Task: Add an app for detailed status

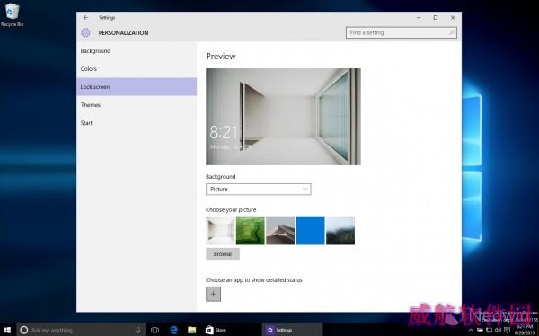Action: [213, 294]
